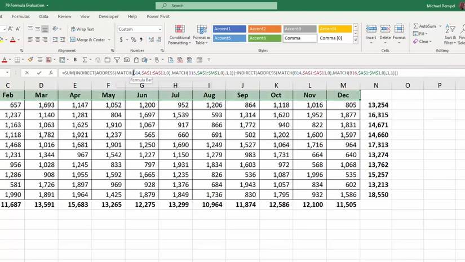Confirm formula with the Enter checkmark

(39, 73)
